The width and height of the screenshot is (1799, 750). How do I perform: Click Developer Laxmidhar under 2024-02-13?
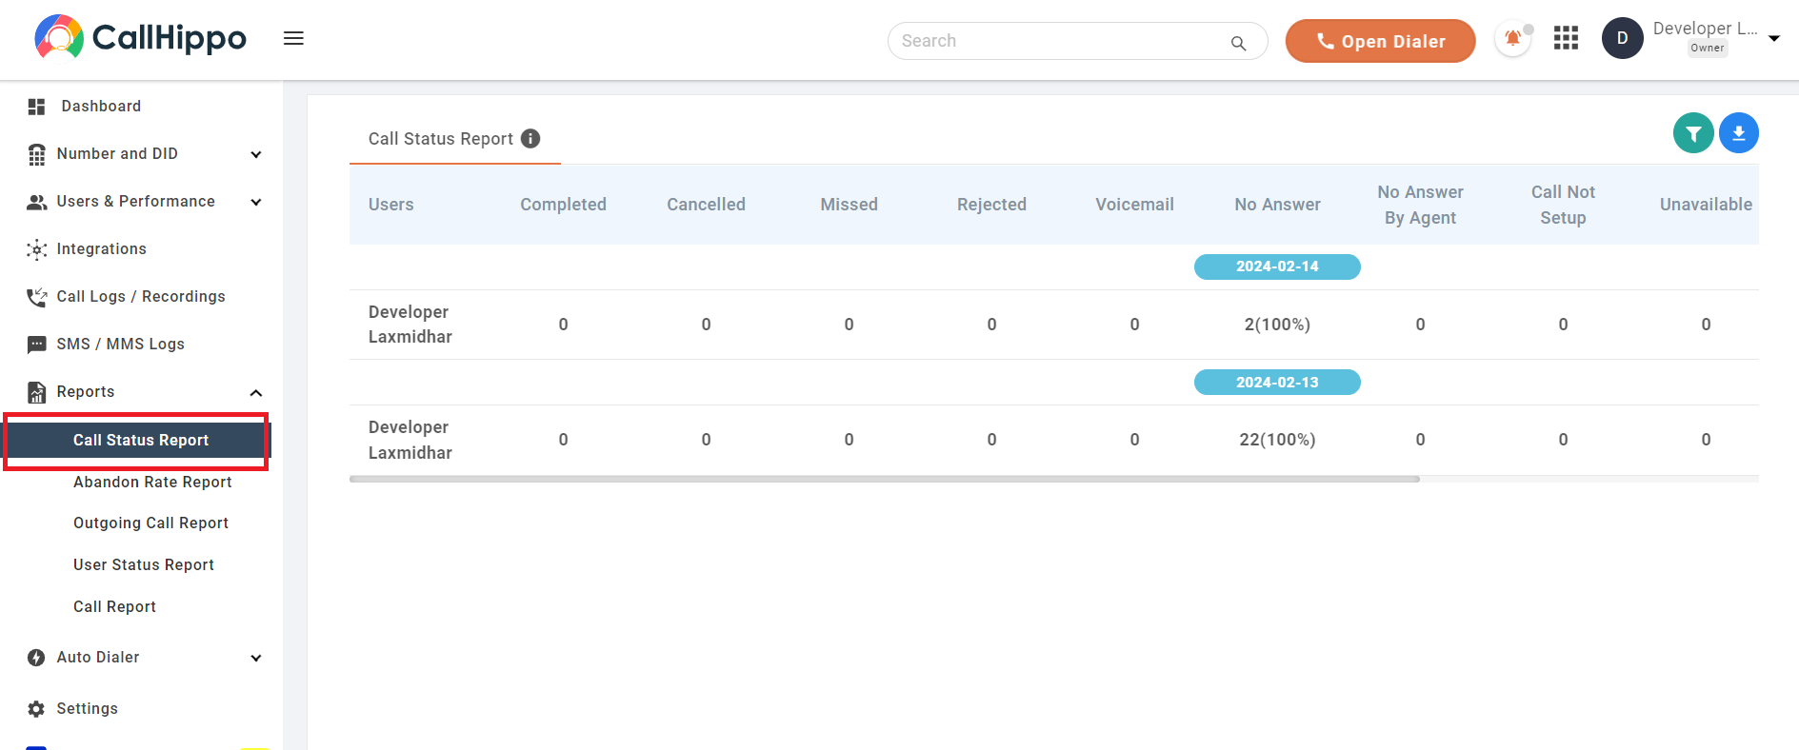point(410,440)
